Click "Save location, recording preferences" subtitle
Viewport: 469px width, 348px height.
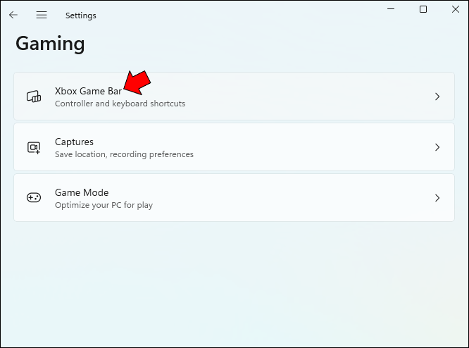coord(124,154)
